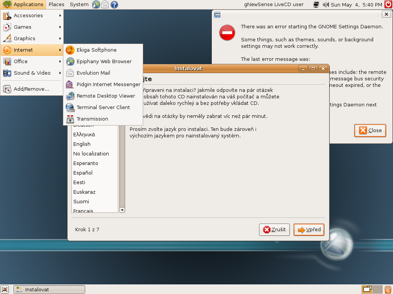Expand the Graphics submenu arrow
Viewport: 393px width, 294px height.
pos(60,39)
